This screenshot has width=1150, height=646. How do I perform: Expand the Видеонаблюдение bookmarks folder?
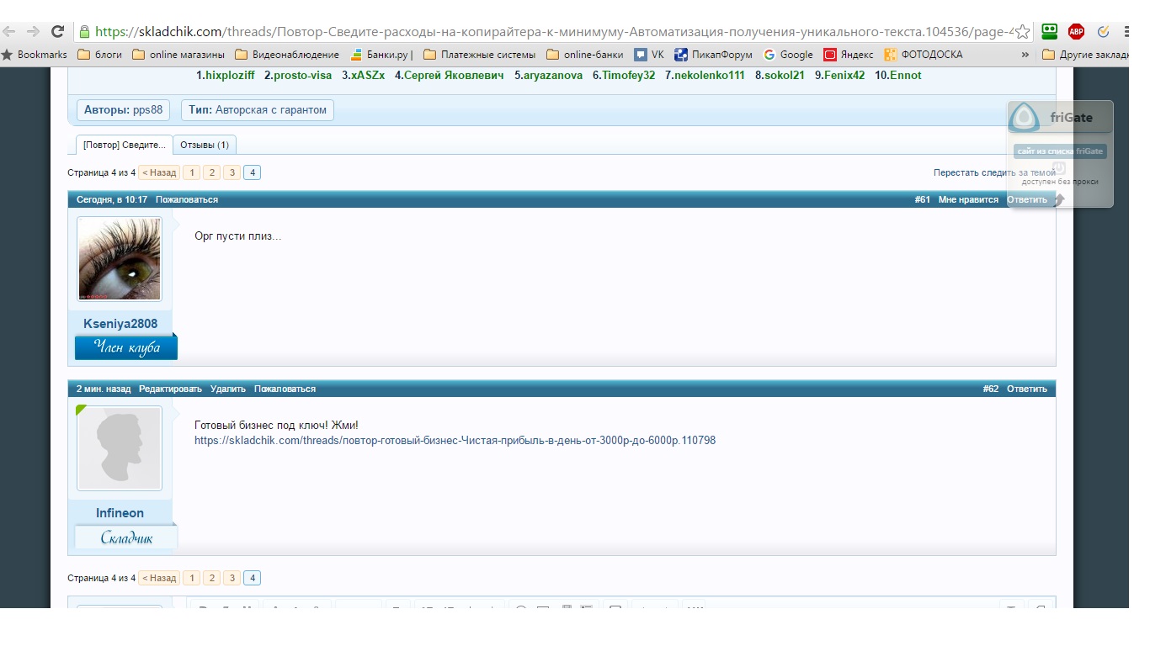(287, 55)
